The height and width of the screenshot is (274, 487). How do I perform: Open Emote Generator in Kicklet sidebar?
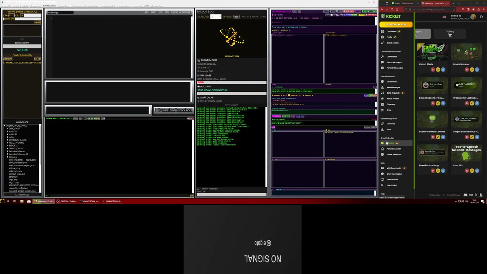pyautogui.click(x=394, y=155)
